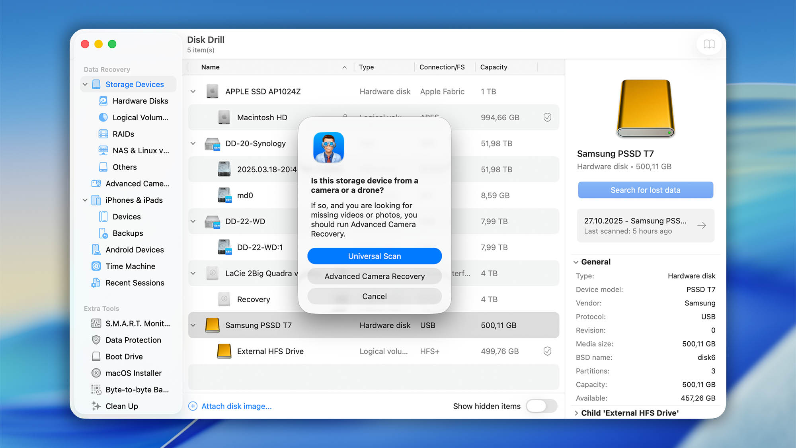Click the book icon in the top-right corner
The height and width of the screenshot is (448, 796).
(709, 44)
